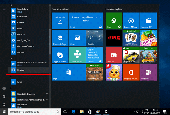Open the Xbox tile
Screen dimensions: 170x115
(114, 21)
